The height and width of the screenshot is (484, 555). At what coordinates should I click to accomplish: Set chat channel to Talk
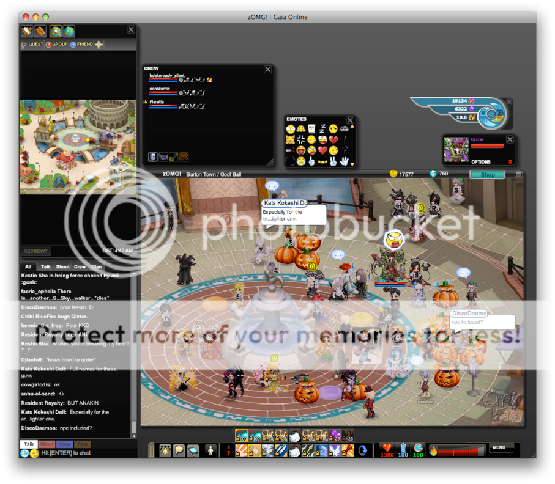tap(29, 444)
